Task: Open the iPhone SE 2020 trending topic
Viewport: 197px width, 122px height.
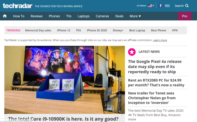Action: pyautogui.click(x=97, y=30)
